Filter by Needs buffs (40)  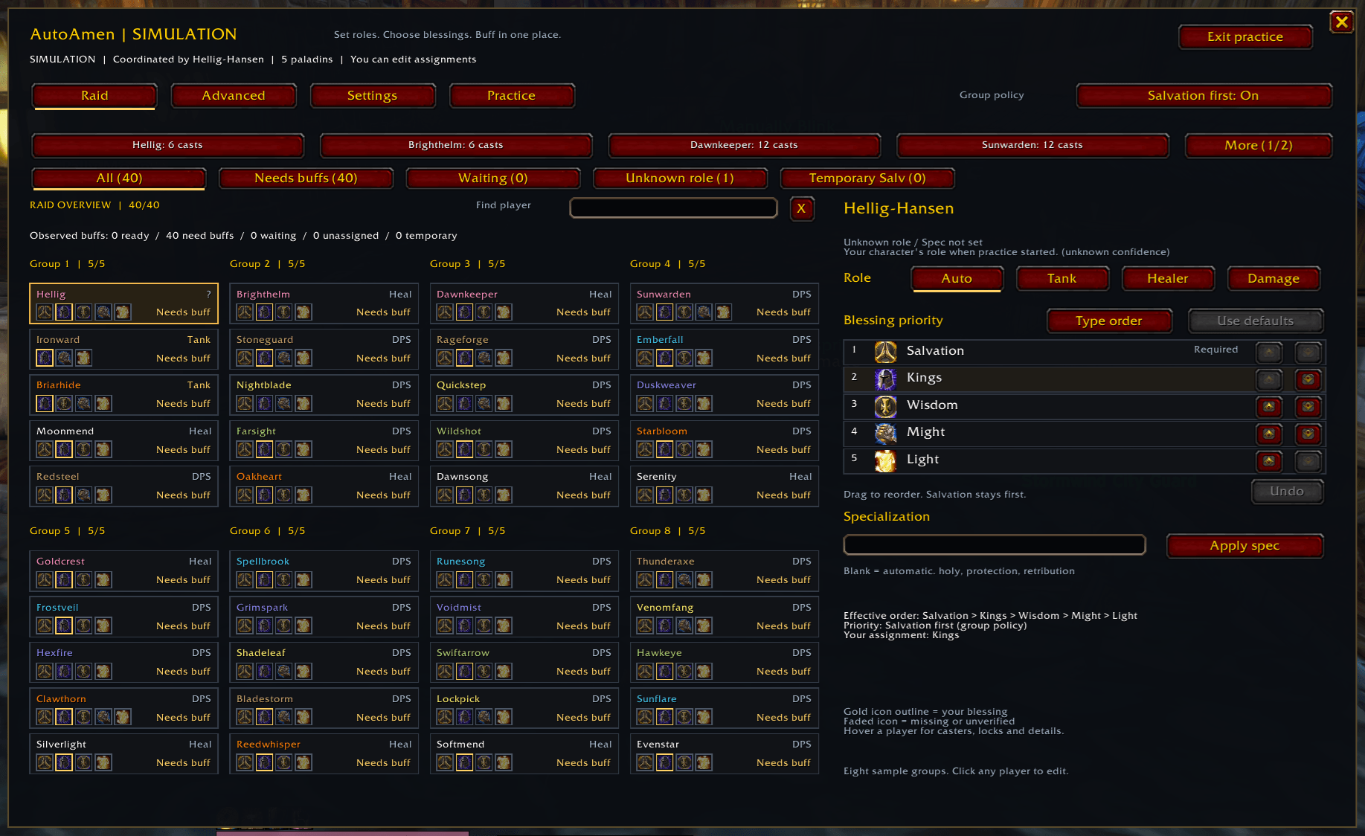point(306,179)
